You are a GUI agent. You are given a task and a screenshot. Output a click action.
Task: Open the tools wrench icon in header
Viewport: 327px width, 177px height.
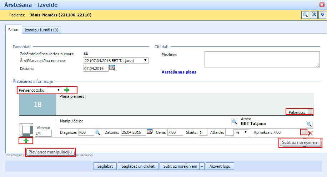(314, 15)
